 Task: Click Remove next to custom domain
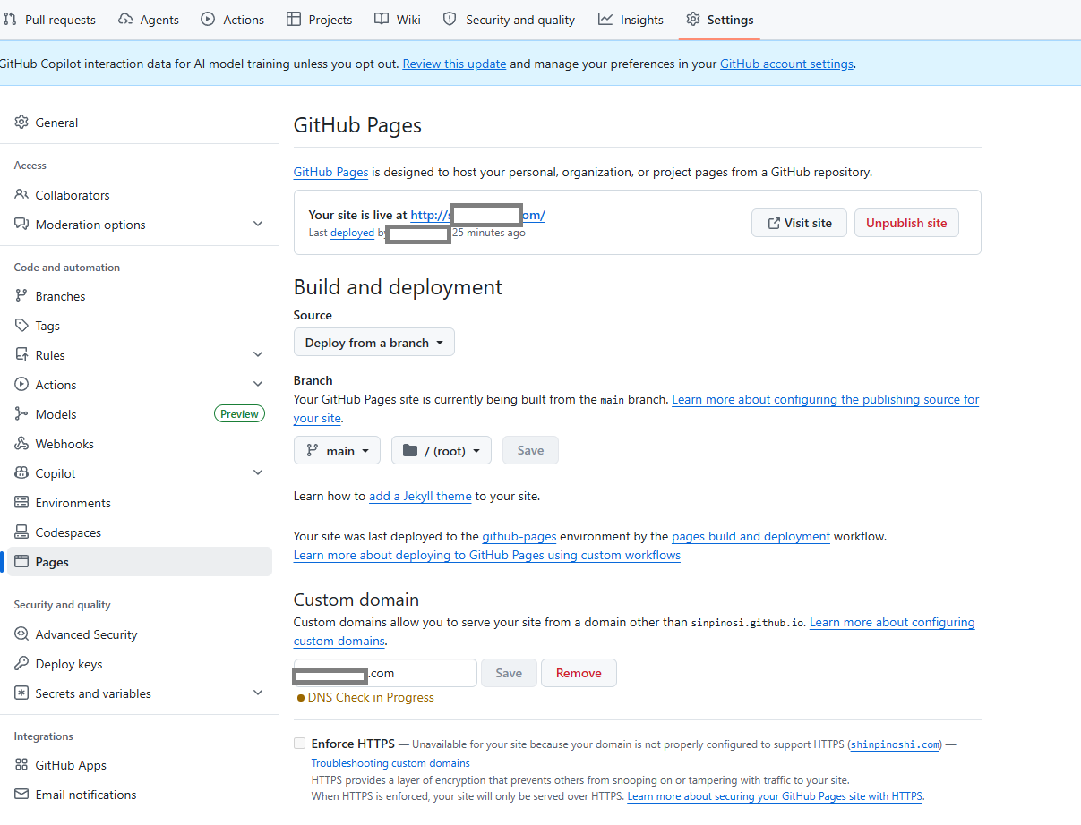click(579, 673)
